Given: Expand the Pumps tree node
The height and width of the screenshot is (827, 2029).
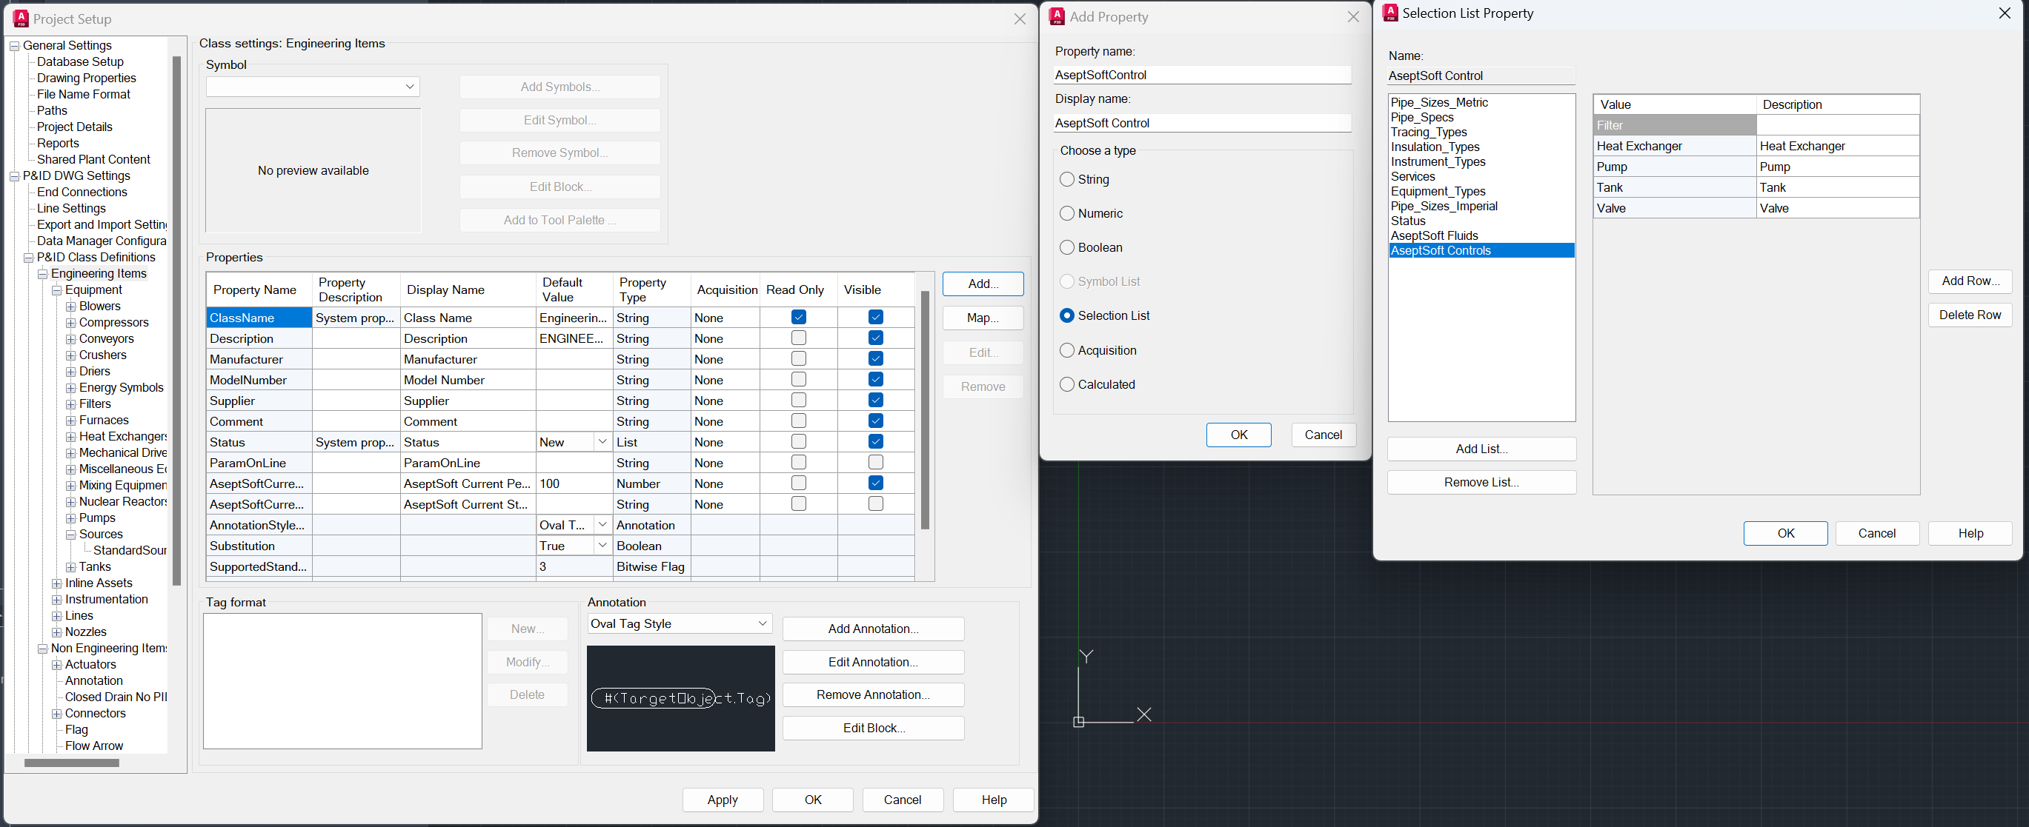Looking at the screenshot, I should tap(71, 518).
